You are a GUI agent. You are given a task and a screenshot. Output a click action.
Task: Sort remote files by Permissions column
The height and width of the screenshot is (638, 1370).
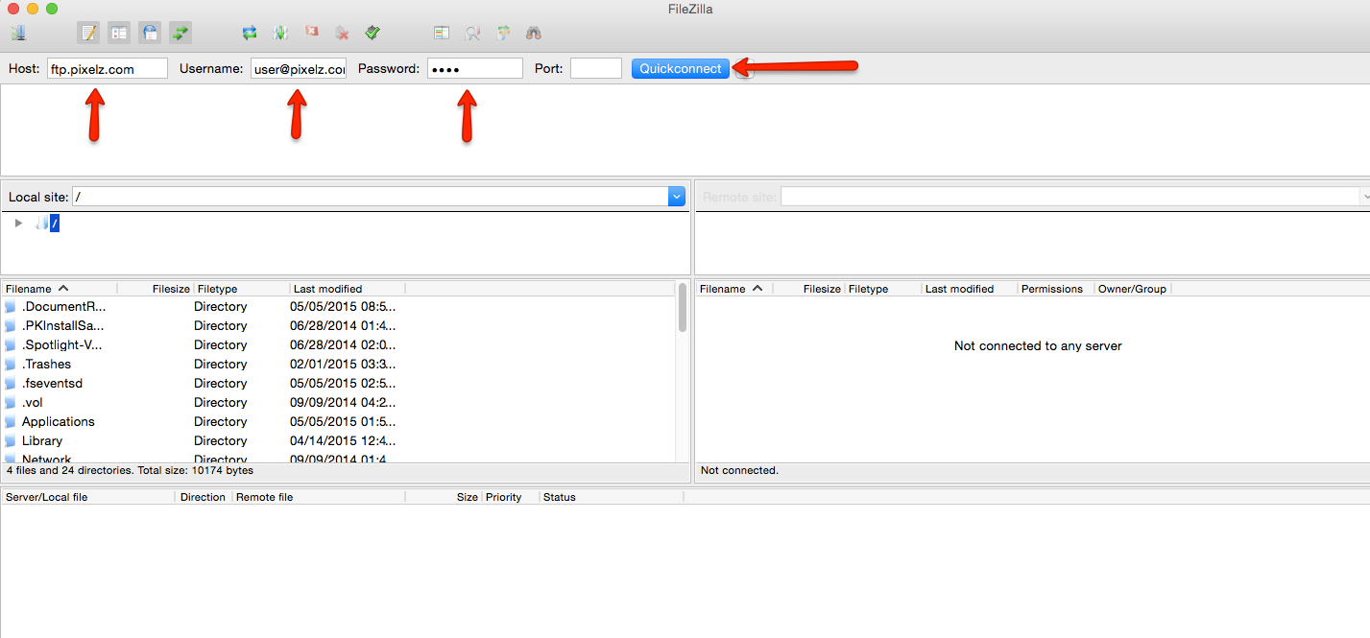1056,289
